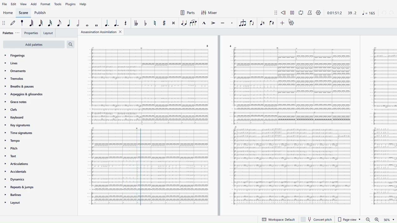Open the Format menu
397x223 pixels.
pyautogui.click(x=45, y=4)
